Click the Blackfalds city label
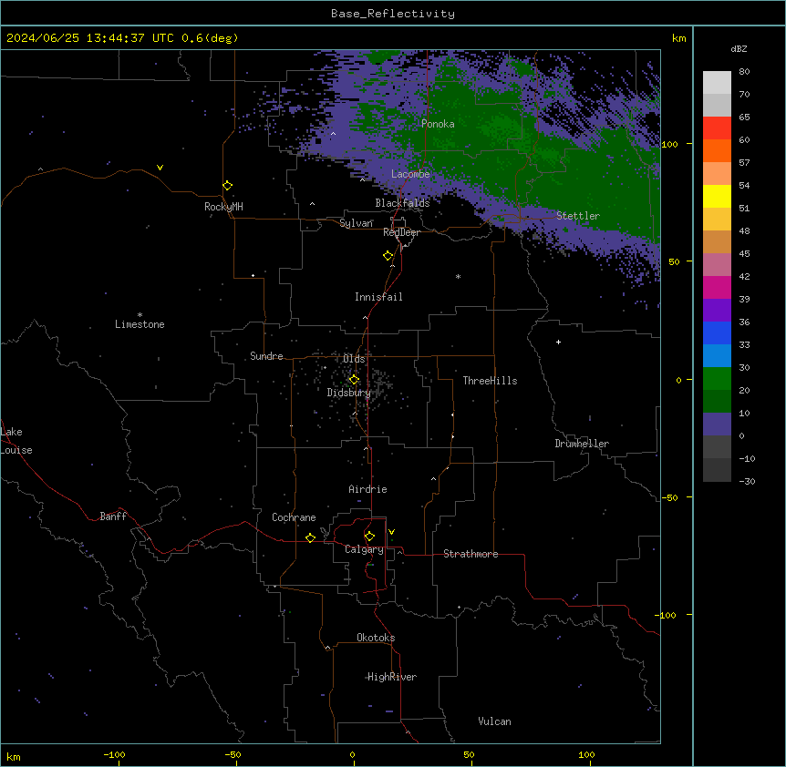The height and width of the screenshot is (767, 786). (402, 203)
